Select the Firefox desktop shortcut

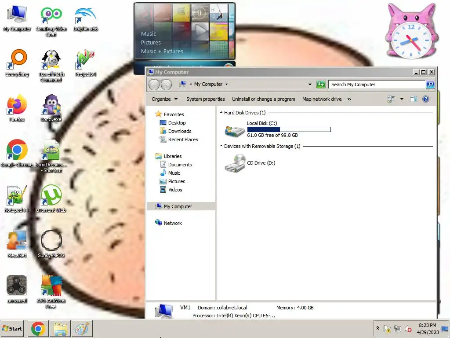[x=17, y=108]
